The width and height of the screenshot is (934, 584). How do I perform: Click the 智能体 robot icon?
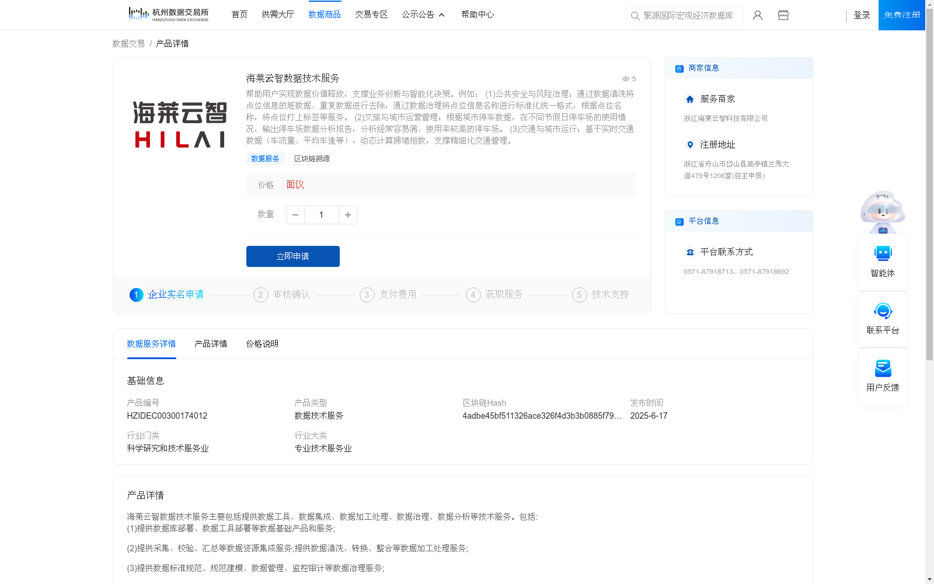pos(883,253)
